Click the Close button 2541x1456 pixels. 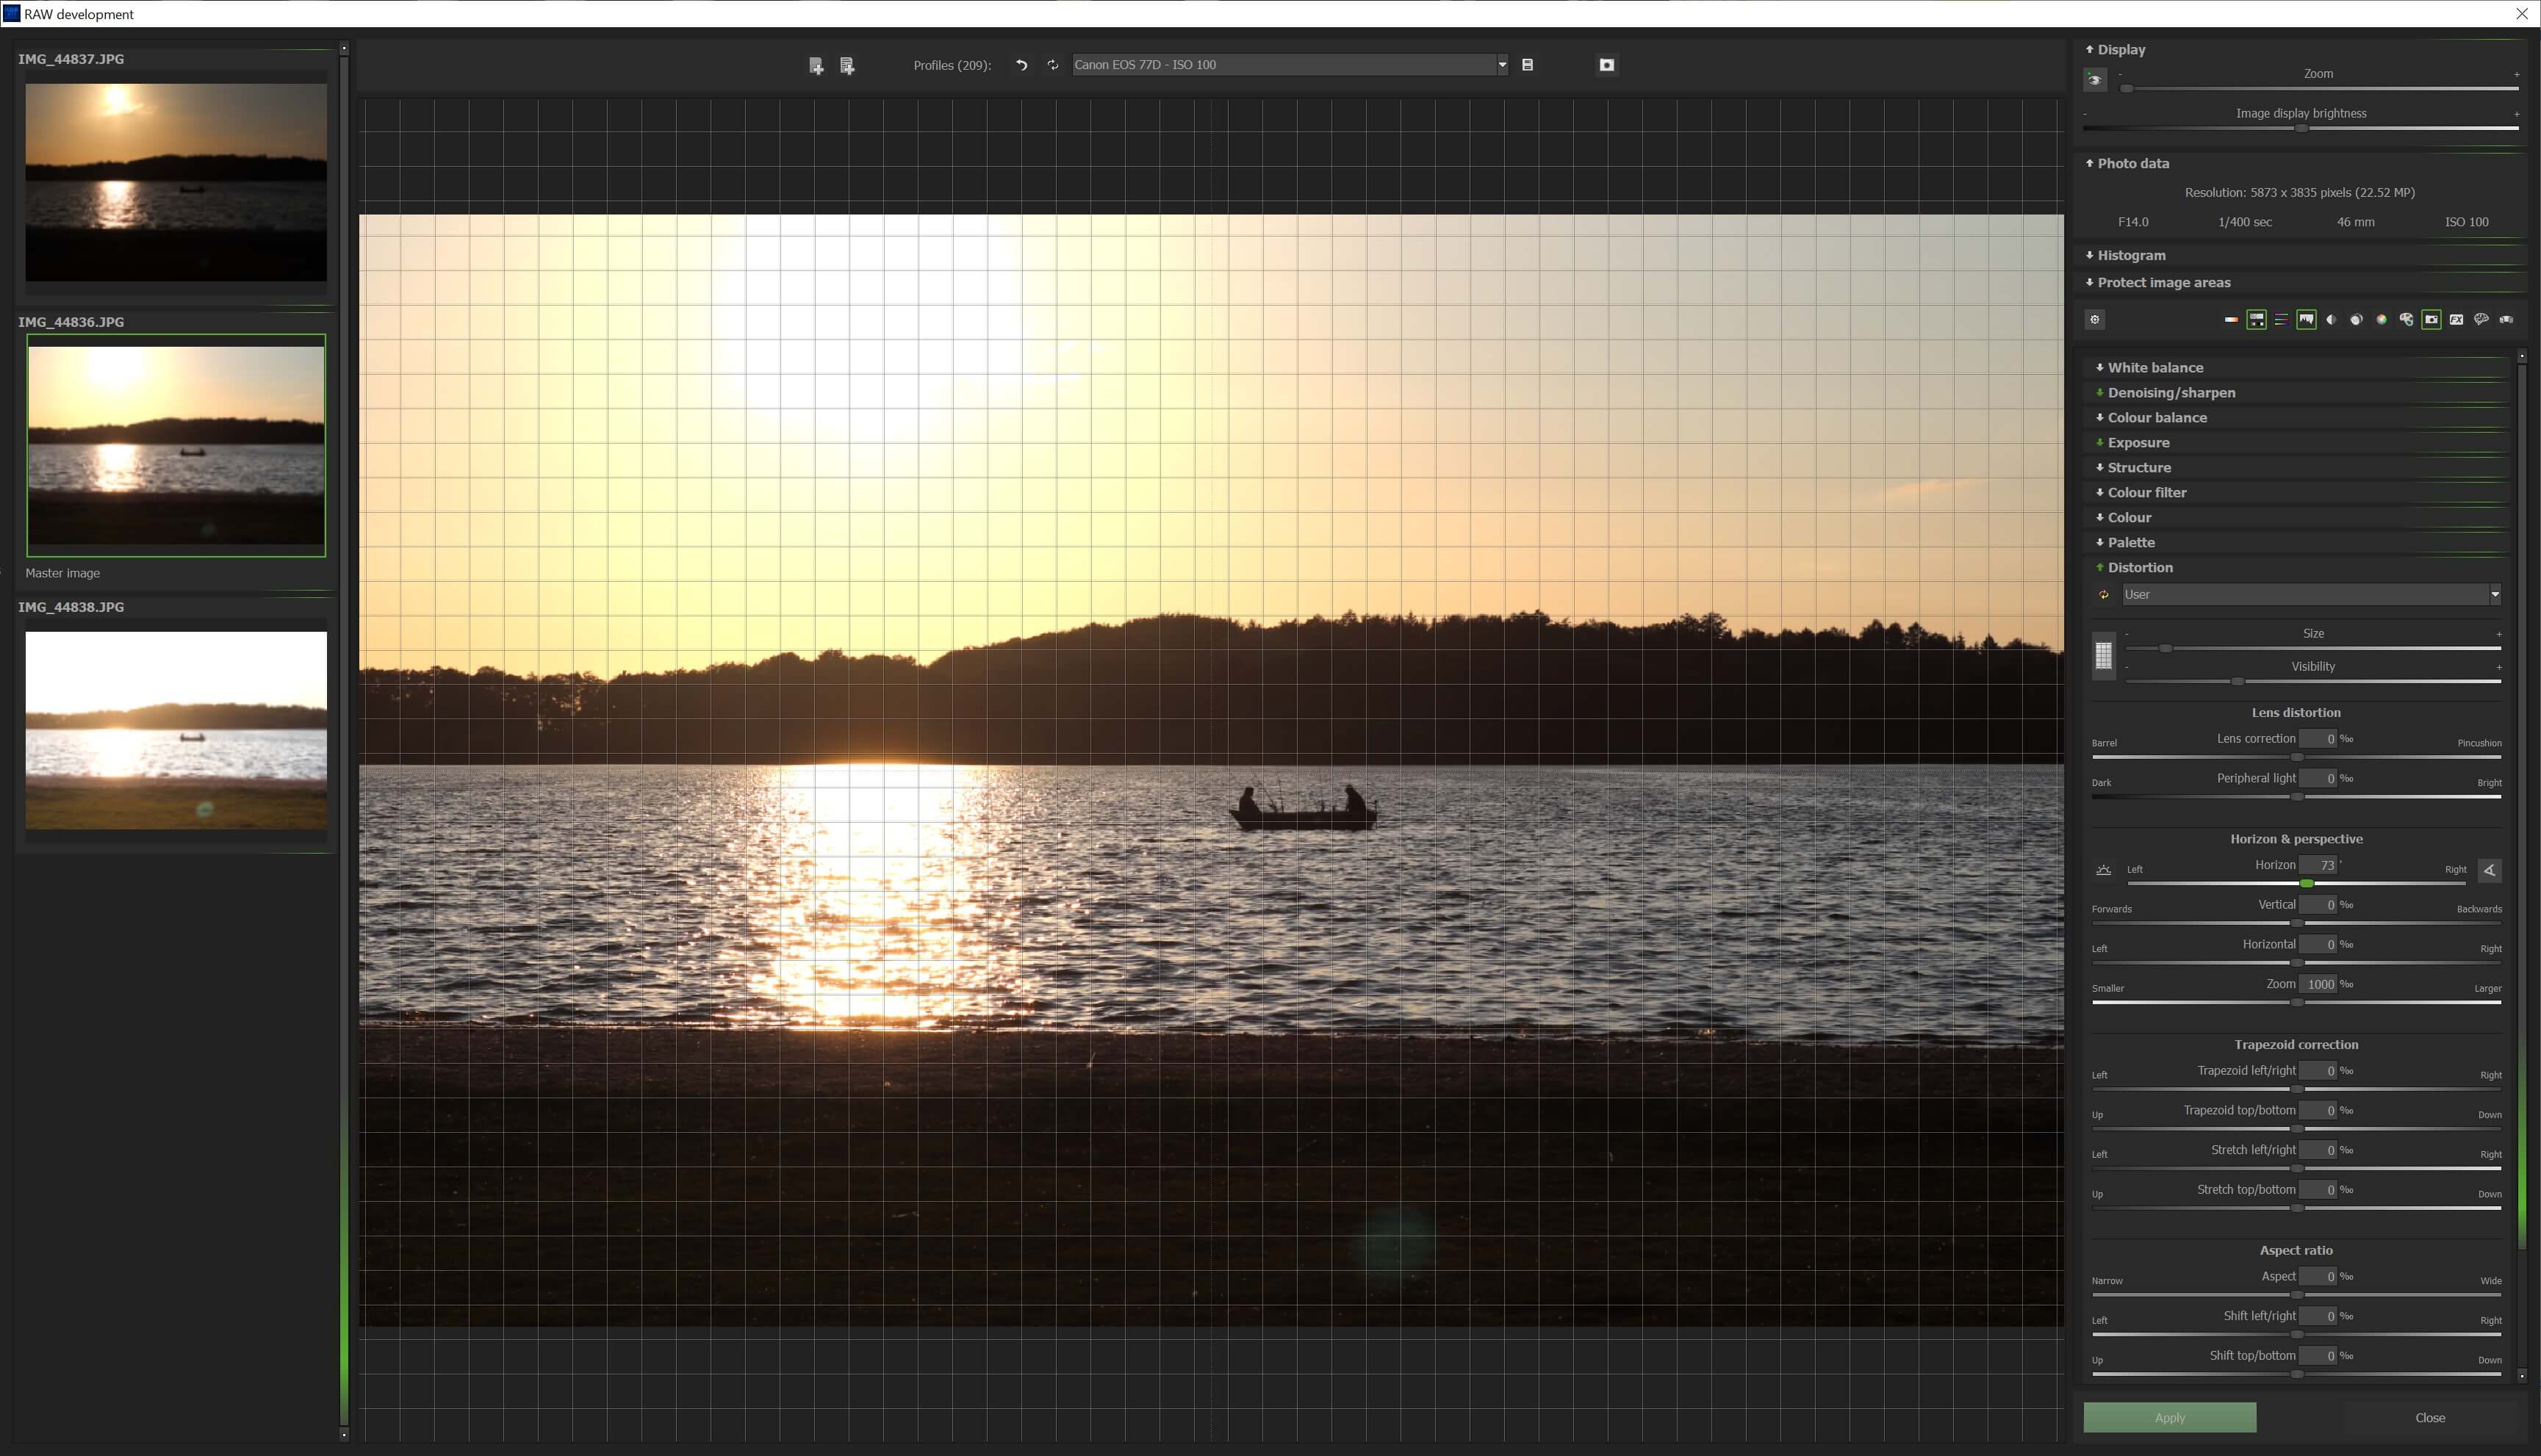click(x=2429, y=1417)
